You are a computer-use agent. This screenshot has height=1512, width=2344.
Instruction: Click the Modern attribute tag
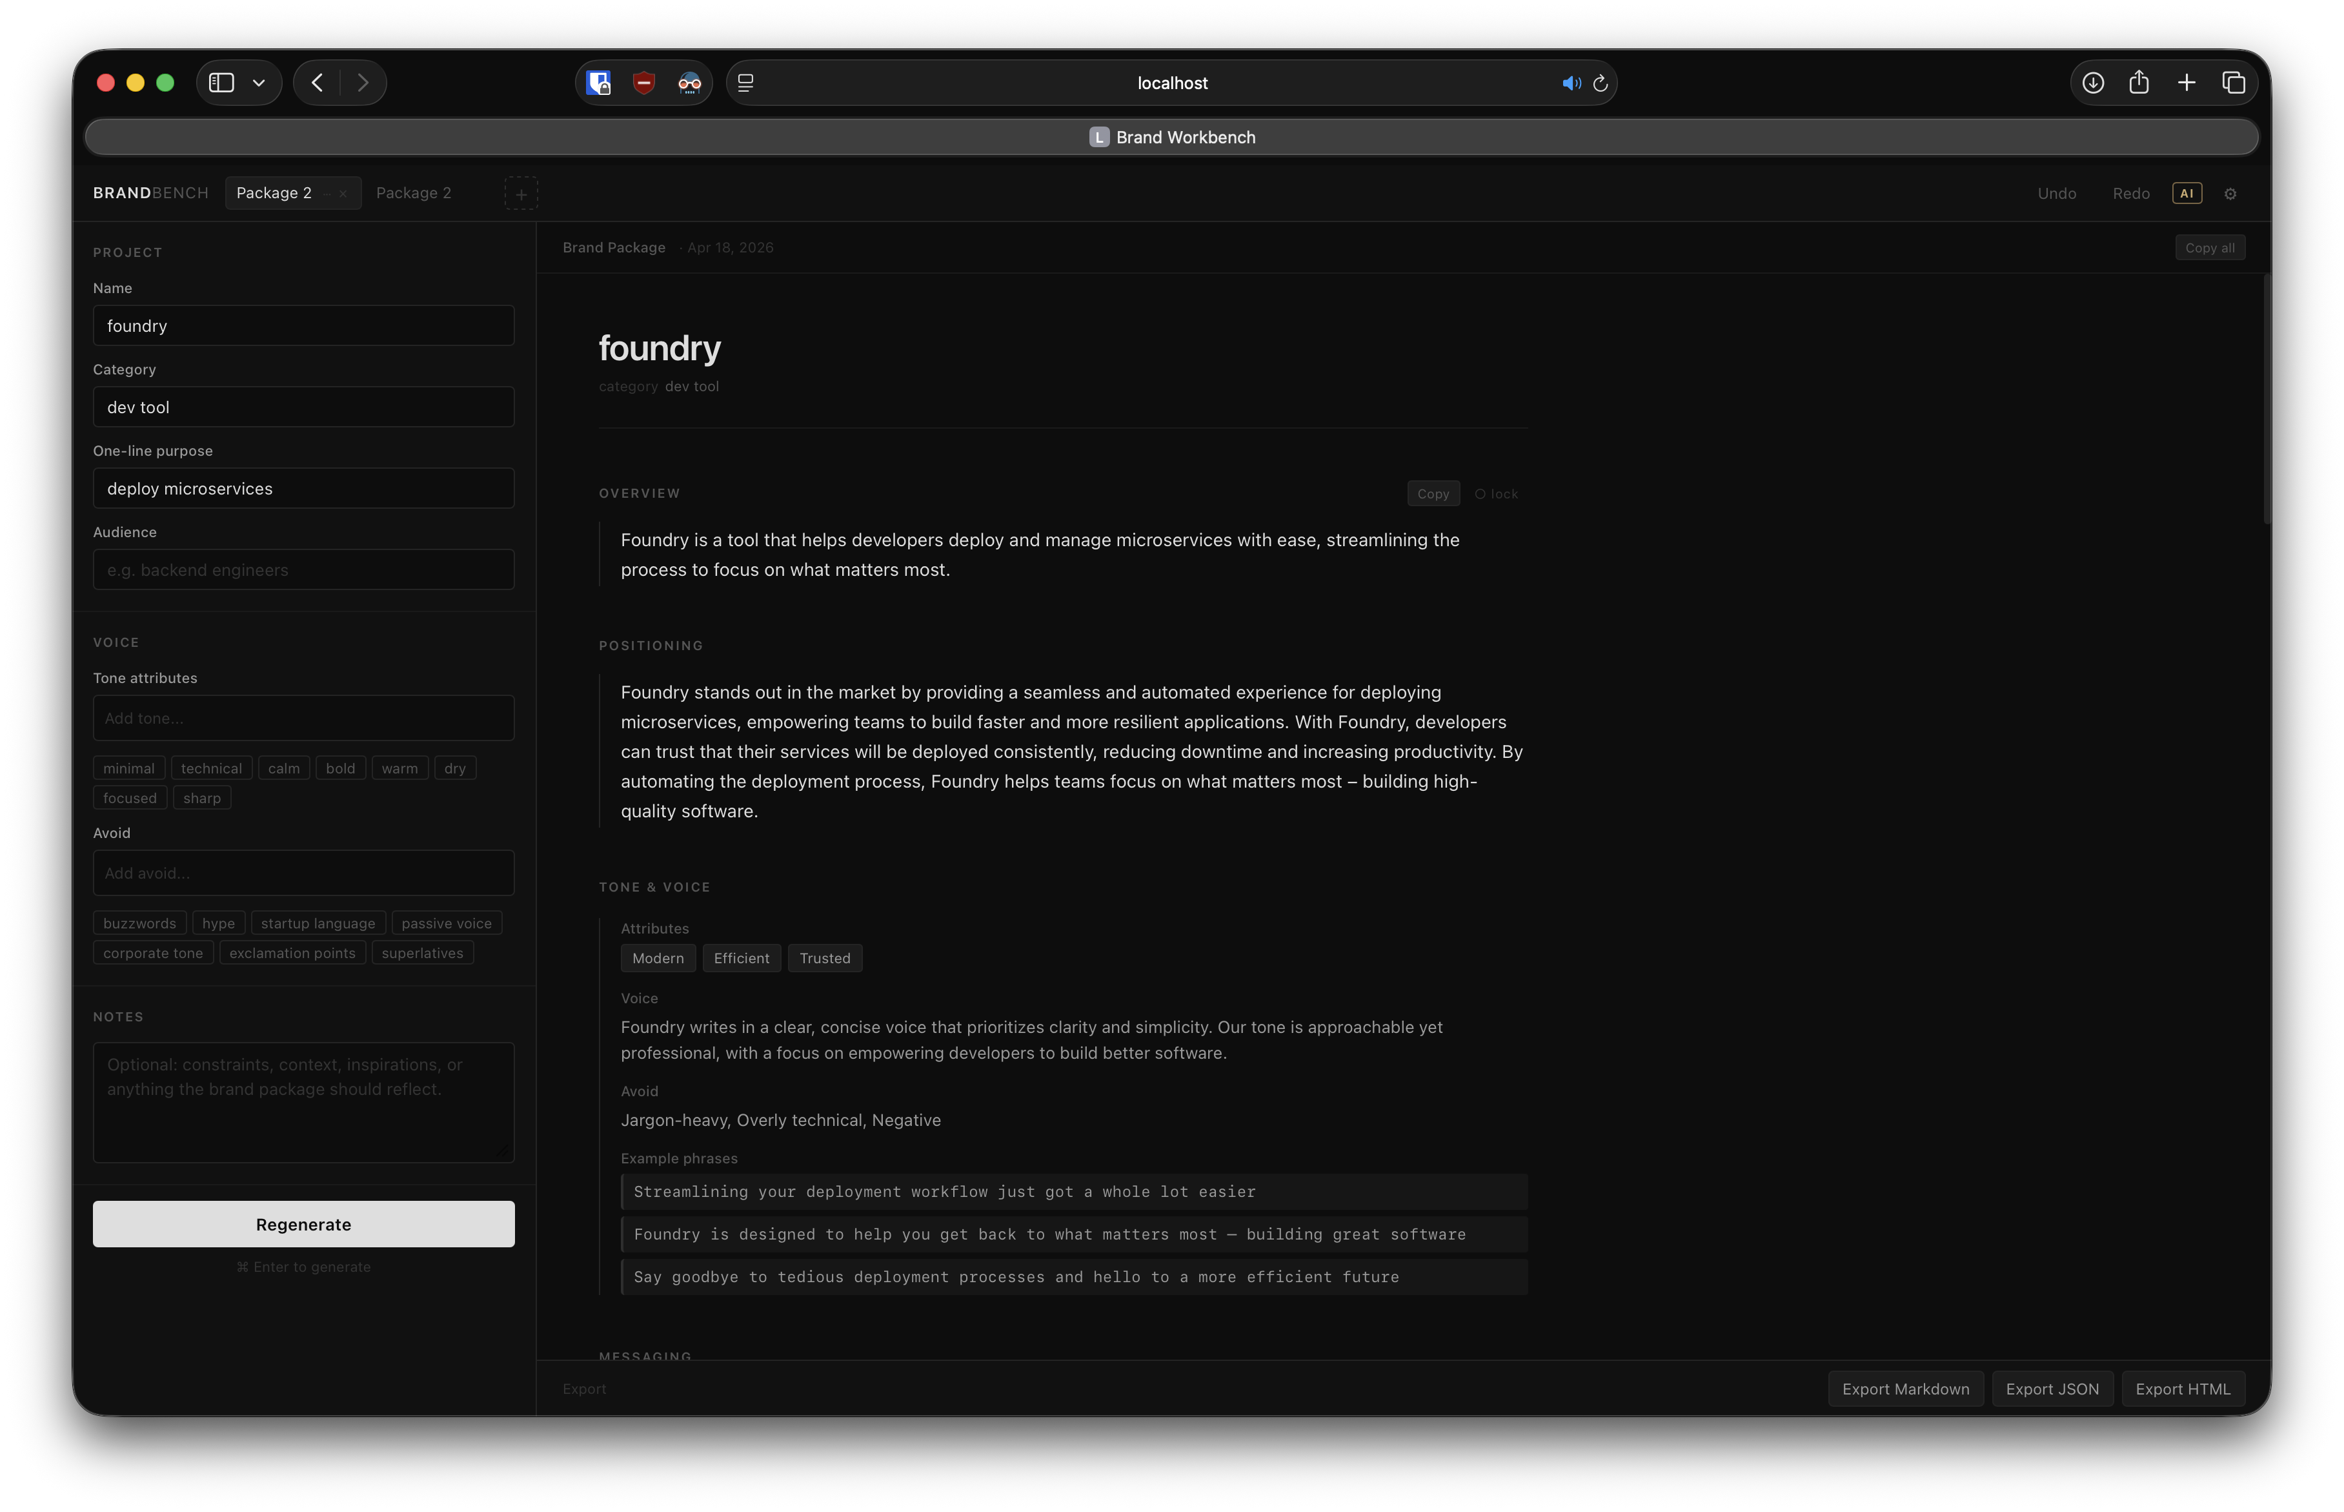(658, 958)
